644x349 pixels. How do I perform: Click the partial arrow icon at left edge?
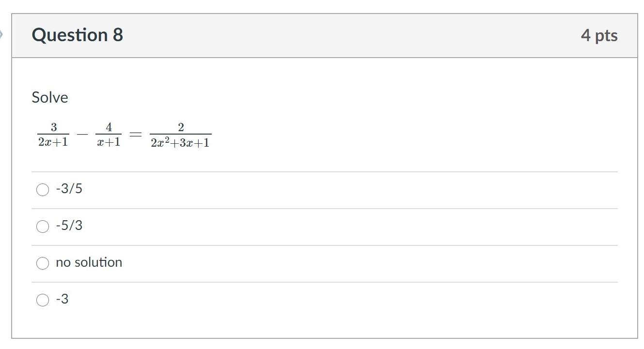[3, 34]
